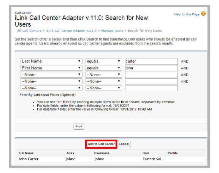Open the Last Name field dropdown
Screen dimensions: 219x173
coord(51,61)
